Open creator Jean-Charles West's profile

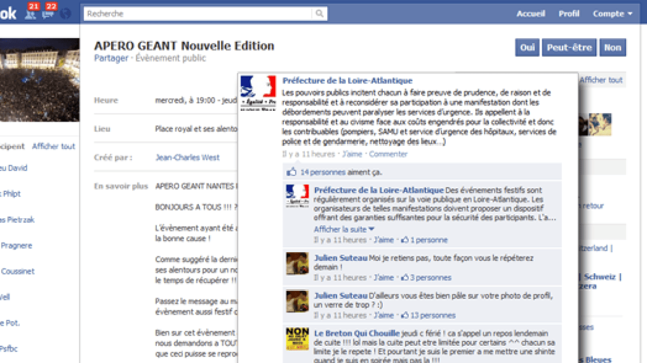pos(188,158)
